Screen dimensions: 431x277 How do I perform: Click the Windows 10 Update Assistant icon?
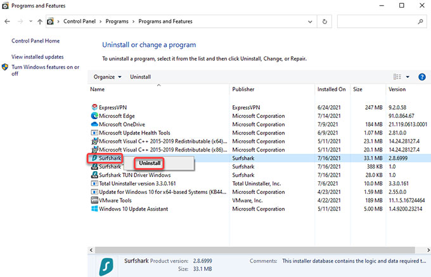point(94,209)
